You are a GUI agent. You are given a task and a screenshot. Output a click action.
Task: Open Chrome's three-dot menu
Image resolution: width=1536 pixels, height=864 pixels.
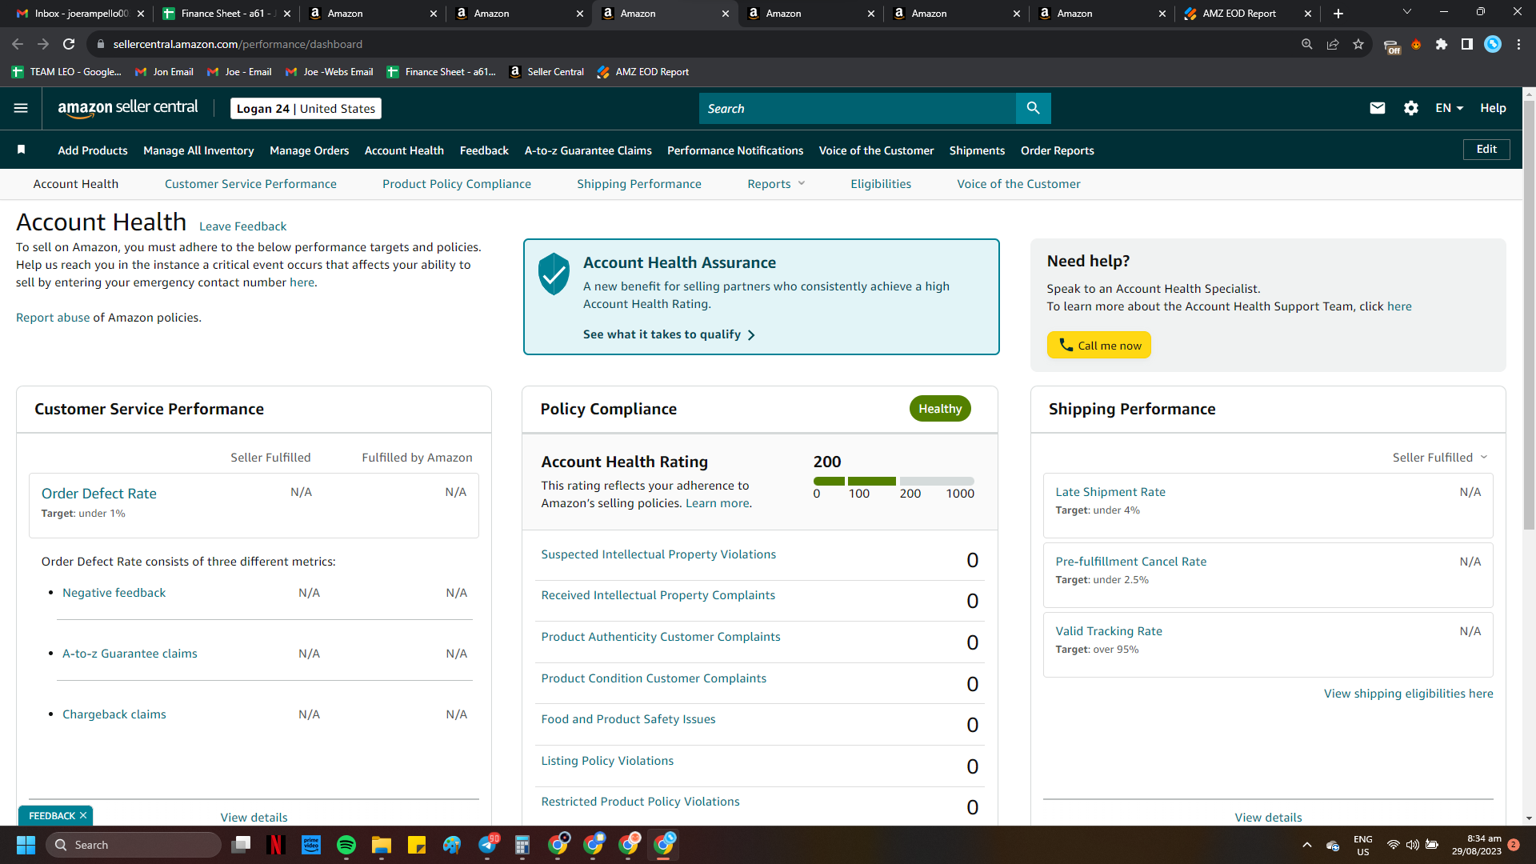pyautogui.click(x=1518, y=44)
